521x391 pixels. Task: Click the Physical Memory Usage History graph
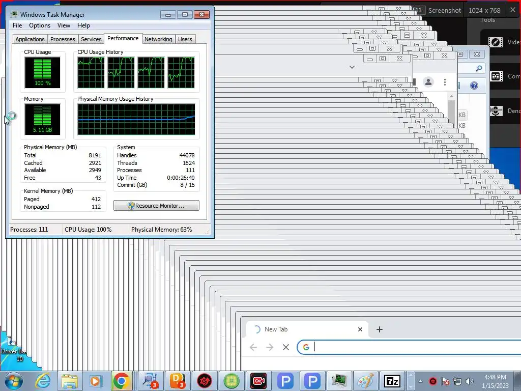click(136, 119)
